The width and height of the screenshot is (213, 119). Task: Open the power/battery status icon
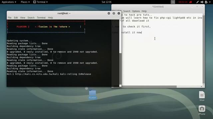tap(206, 2)
